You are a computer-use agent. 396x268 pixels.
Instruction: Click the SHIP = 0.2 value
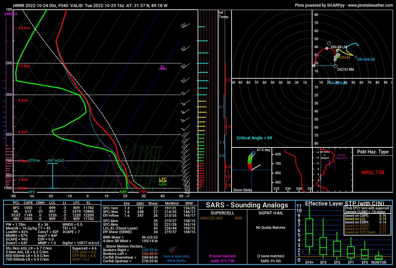(81, 259)
